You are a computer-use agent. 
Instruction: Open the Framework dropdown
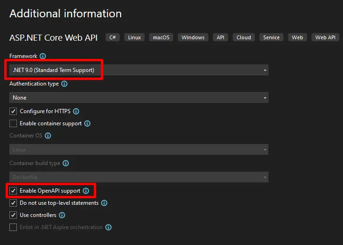(x=139, y=70)
